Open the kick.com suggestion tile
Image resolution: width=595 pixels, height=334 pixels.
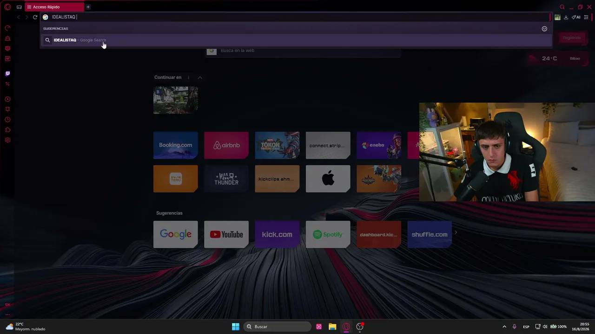click(277, 234)
